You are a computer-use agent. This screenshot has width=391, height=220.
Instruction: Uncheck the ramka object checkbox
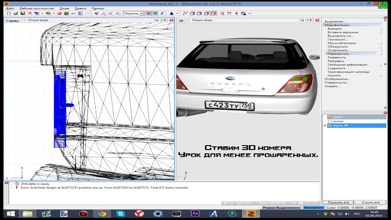(330, 117)
